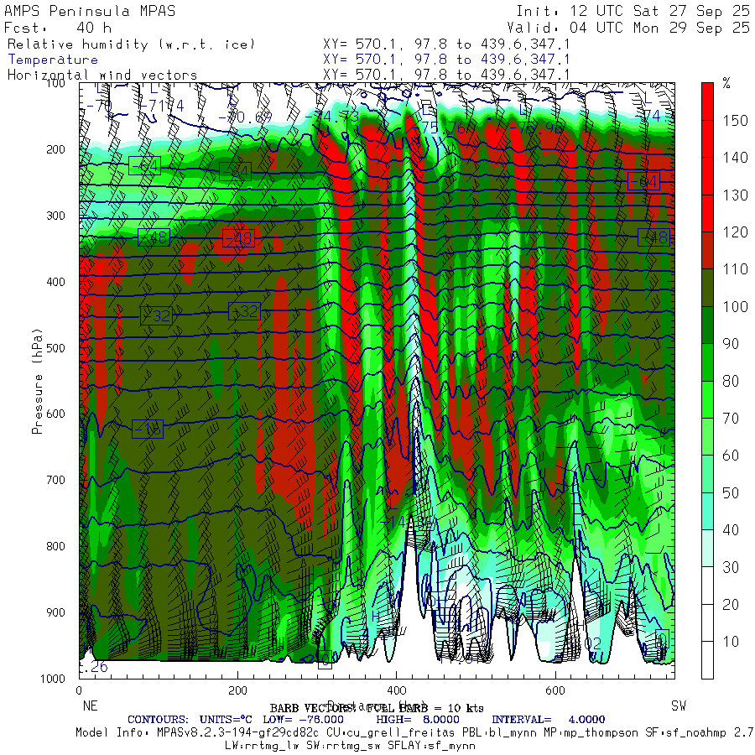
Task: Click the '150' color bar label
Action: coord(735,120)
